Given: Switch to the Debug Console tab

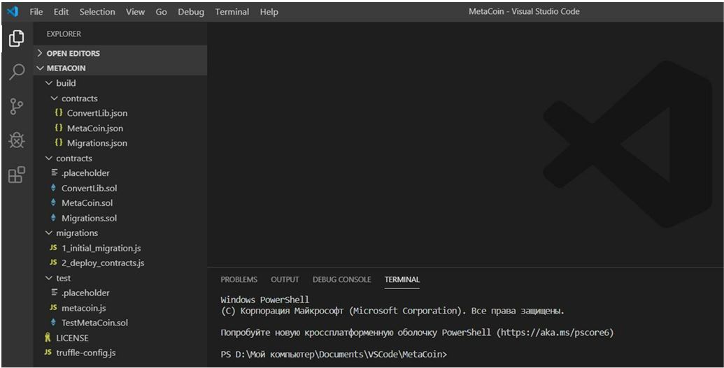Looking at the screenshot, I should [x=341, y=279].
